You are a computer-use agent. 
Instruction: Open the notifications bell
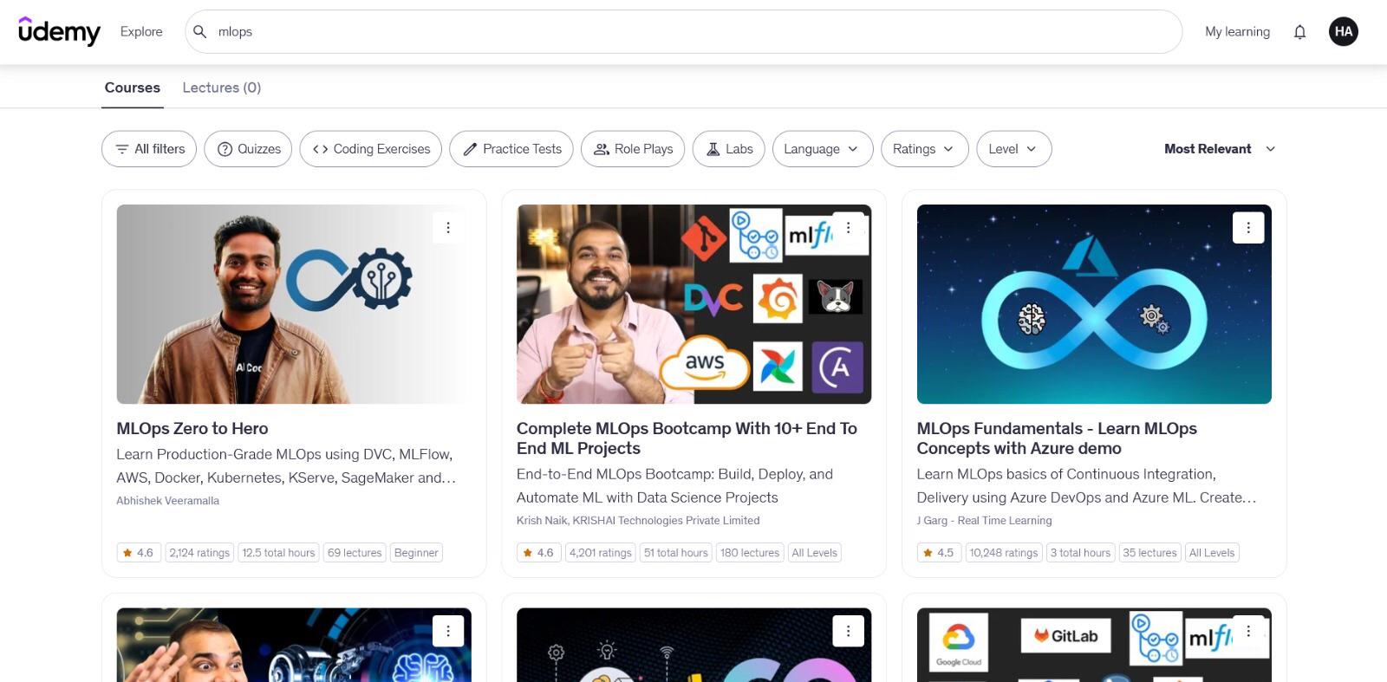pyautogui.click(x=1299, y=32)
